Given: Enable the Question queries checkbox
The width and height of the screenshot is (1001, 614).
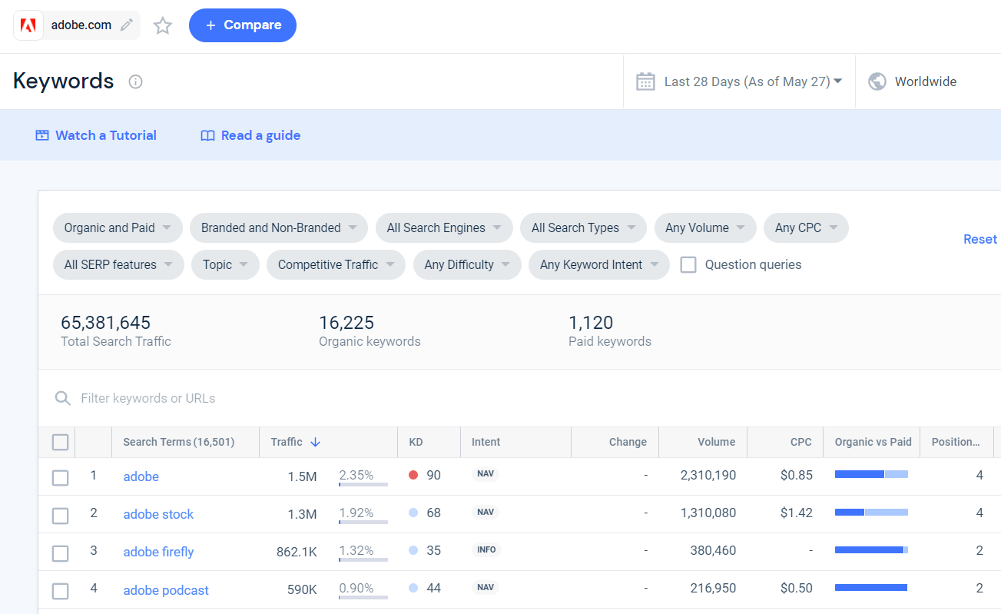Looking at the screenshot, I should tap(688, 264).
